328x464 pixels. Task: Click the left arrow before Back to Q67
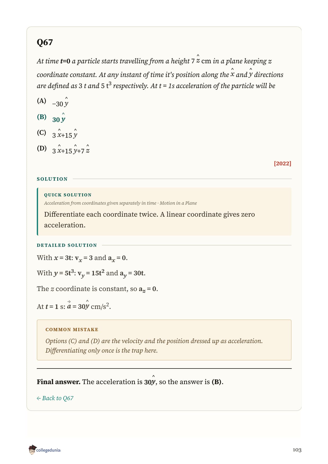(x=39, y=398)
